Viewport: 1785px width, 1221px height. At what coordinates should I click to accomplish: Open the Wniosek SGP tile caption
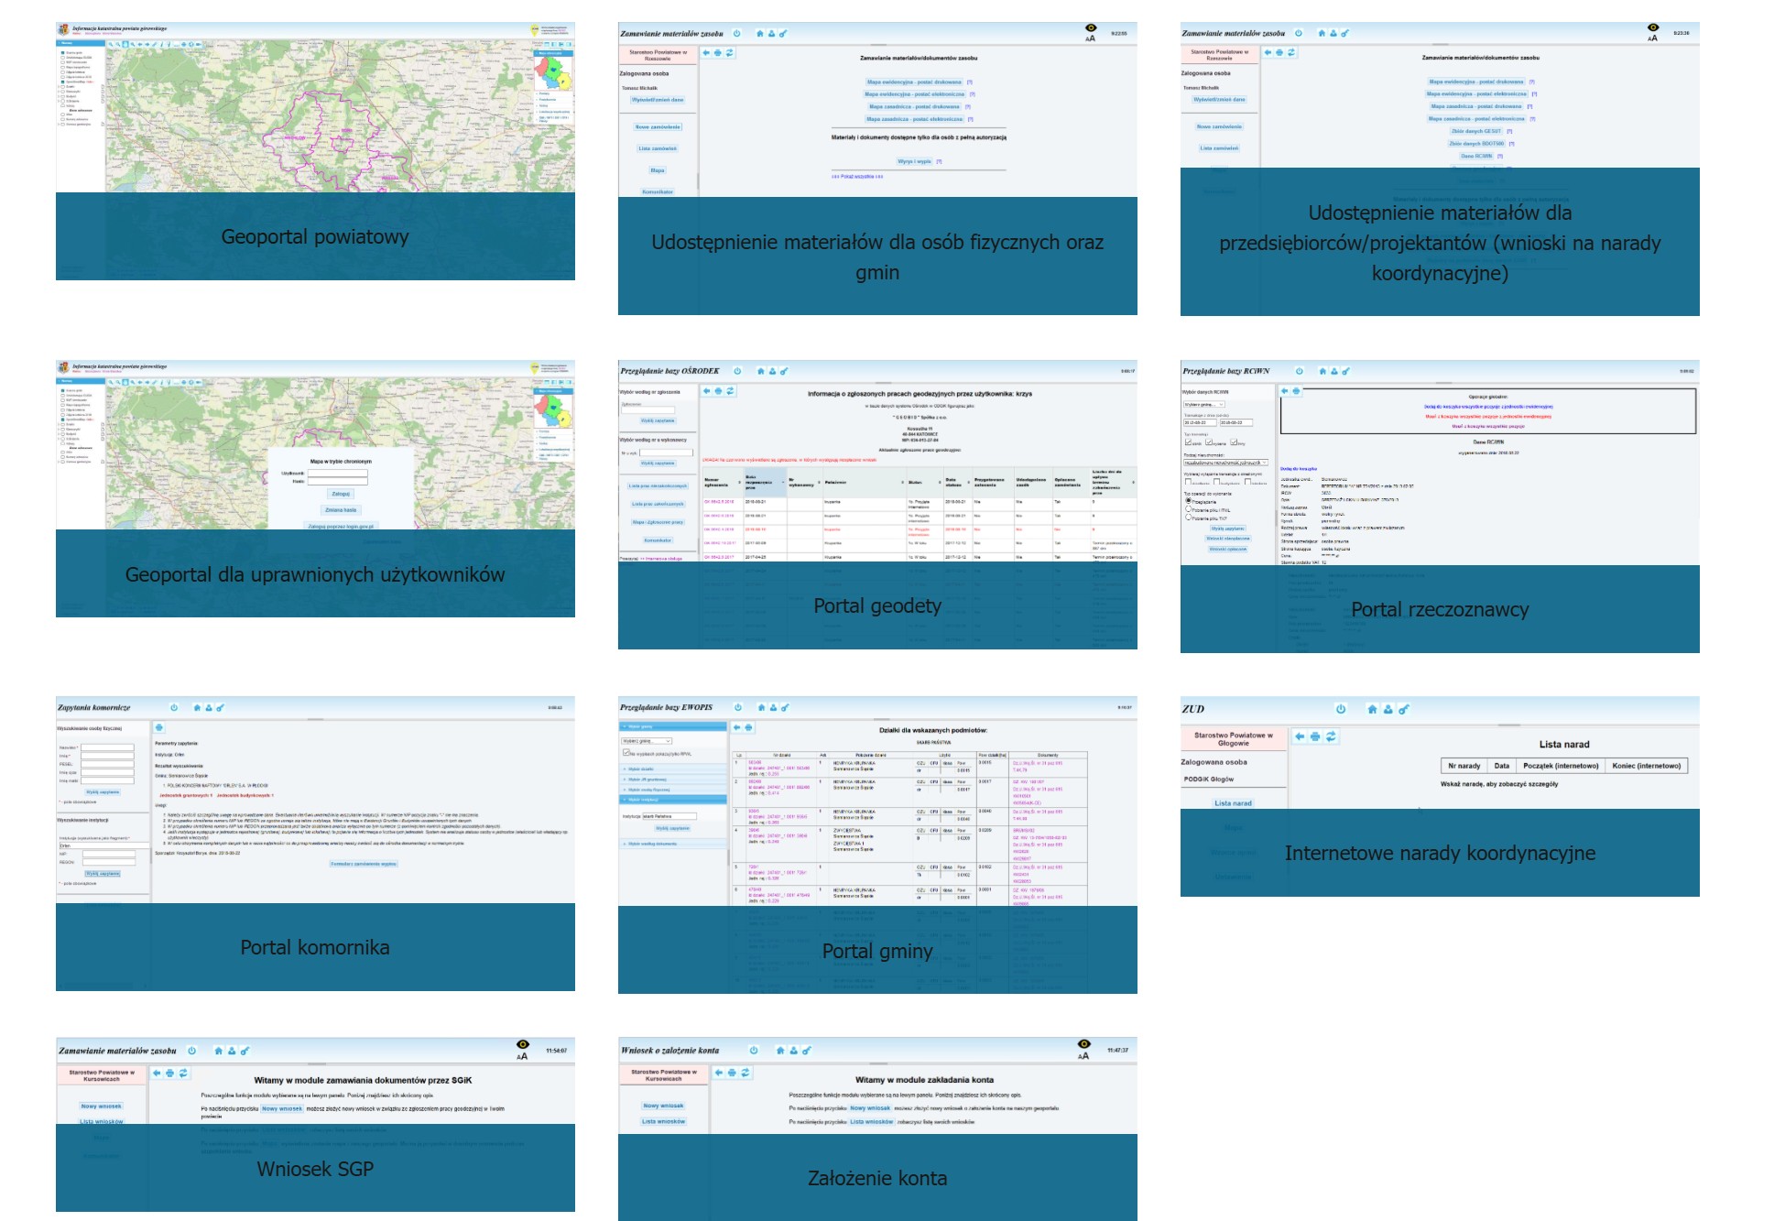pos(315,1169)
